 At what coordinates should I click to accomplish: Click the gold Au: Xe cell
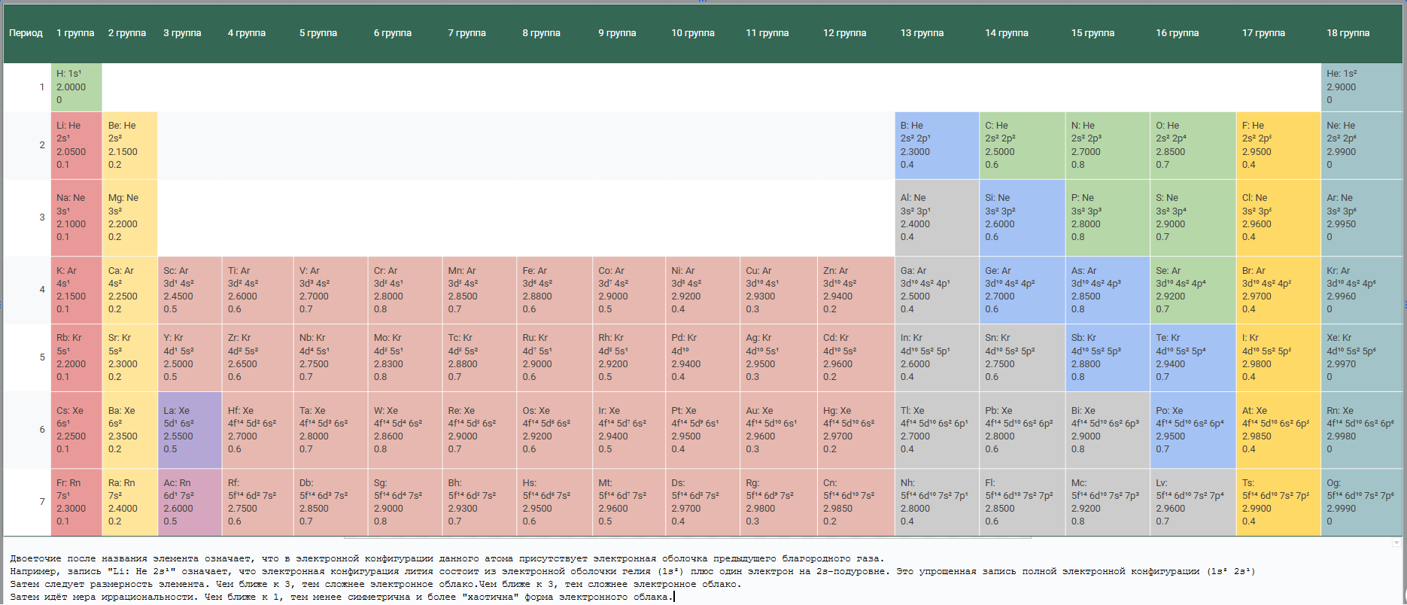click(x=778, y=430)
